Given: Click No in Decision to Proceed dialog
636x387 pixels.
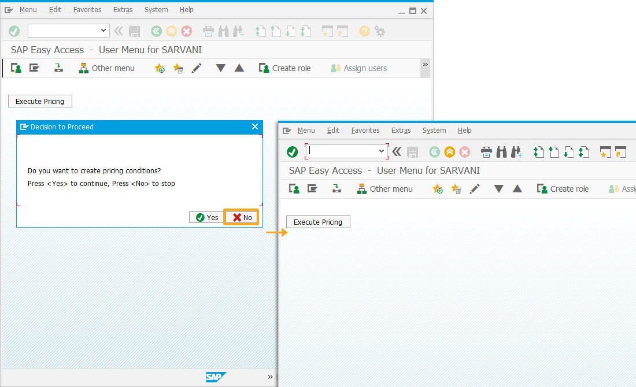Looking at the screenshot, I should click(242, 218).
